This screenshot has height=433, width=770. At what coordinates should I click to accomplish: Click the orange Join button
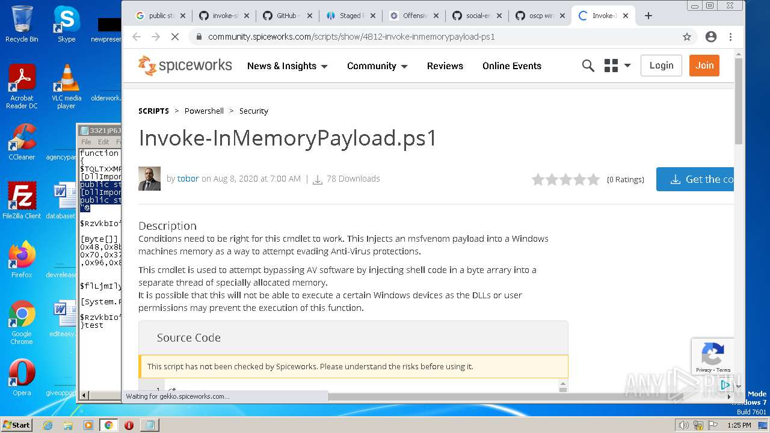(704, 66)
